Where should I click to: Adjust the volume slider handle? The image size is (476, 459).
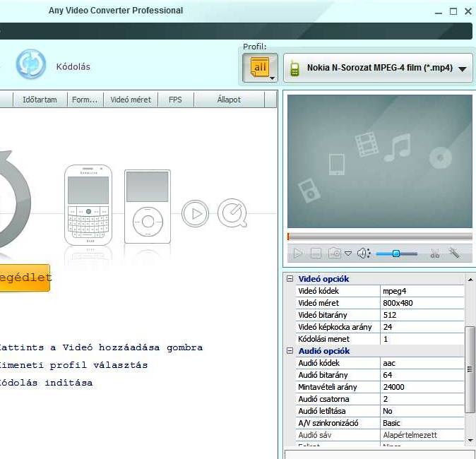pyautogui.click(x=396, y=254)
